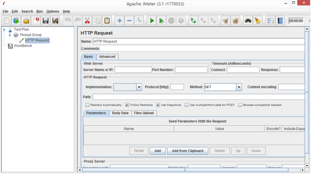Open the File menu
This screenshot has width=311, height=174.
pyautogui.click(x=5, y=11)
